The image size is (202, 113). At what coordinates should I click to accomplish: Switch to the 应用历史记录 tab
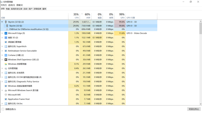tap(17, 9)
